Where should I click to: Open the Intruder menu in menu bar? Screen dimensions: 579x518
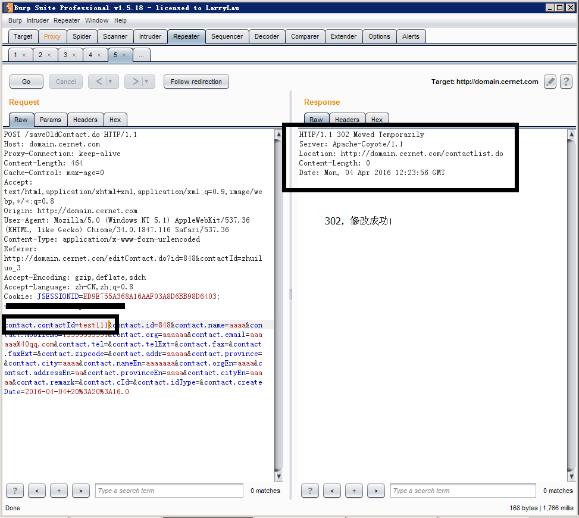pos(37,20)
